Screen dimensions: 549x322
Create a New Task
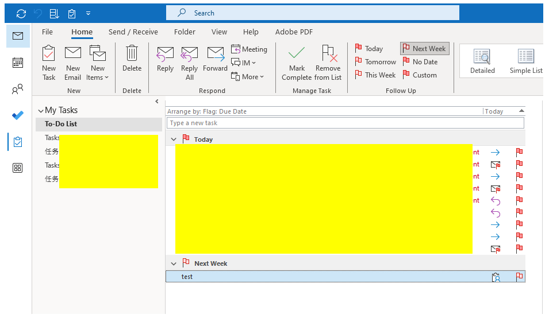tap(49, 63)
